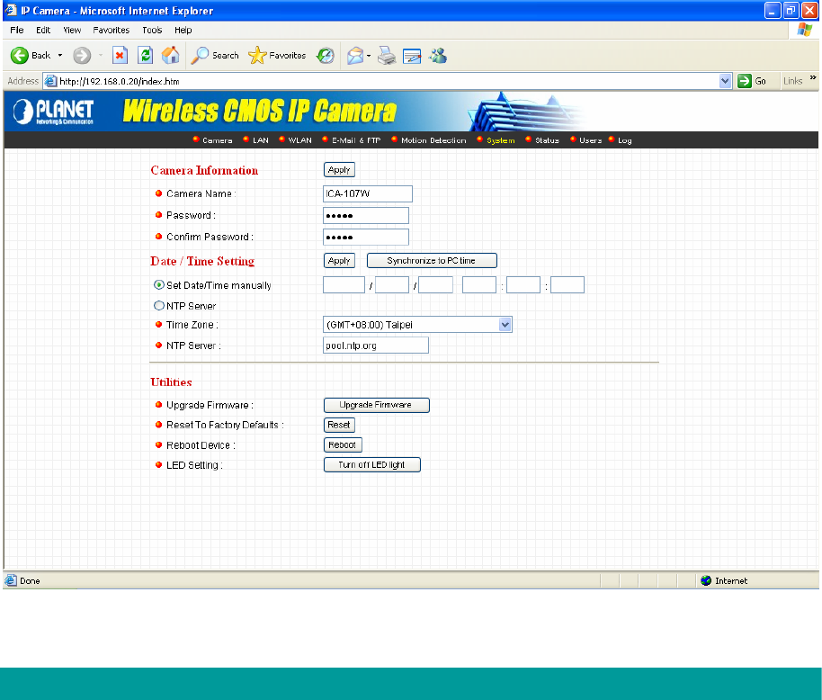This screenshot has width=822, height=700.
Task: Click the Stop icon in browser toolbar
Action: point(120,56)
